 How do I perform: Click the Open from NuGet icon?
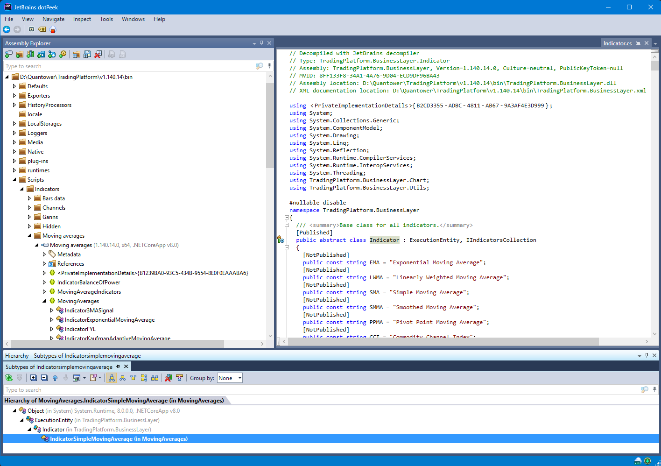click(x=52, y=55)
